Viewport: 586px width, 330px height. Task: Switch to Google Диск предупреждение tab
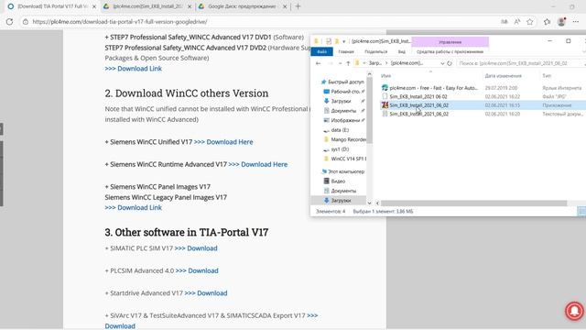242,6
